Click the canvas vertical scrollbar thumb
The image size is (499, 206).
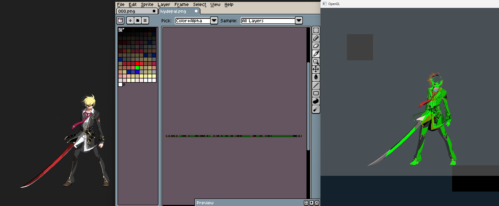pyautogui.click(x=308, y=106)
